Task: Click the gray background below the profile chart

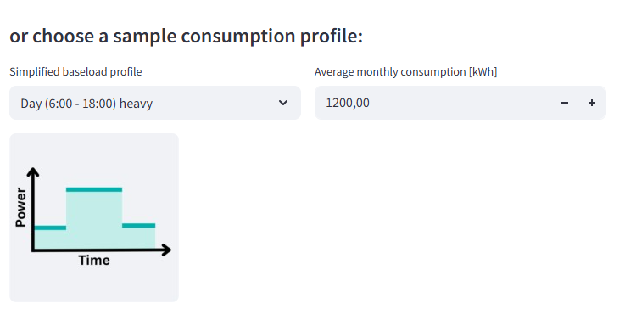Action: (x=94, y=285)
